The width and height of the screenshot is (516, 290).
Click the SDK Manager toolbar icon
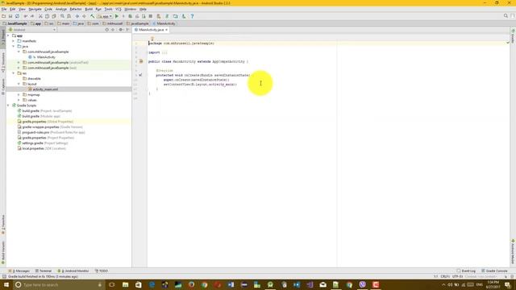184,16
